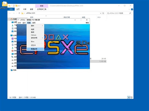This screenshot has width=149, height=111.
Task: Select the Quick access star icon in sidebar
Action: (x=11, y=19)
